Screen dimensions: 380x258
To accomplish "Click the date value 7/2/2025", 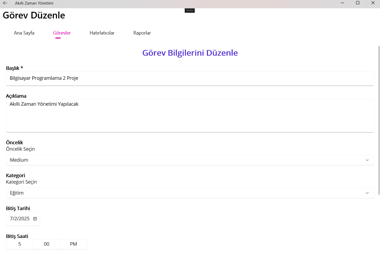I will coord(19,219).
